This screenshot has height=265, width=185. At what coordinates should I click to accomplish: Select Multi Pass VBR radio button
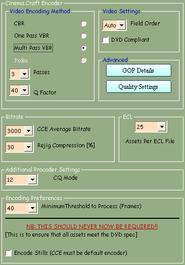click(x=83, y=48)
